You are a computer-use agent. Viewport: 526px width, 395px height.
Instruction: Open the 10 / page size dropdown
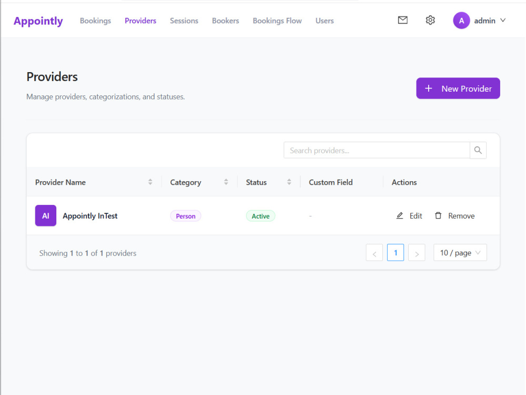(x=460, y=253)
